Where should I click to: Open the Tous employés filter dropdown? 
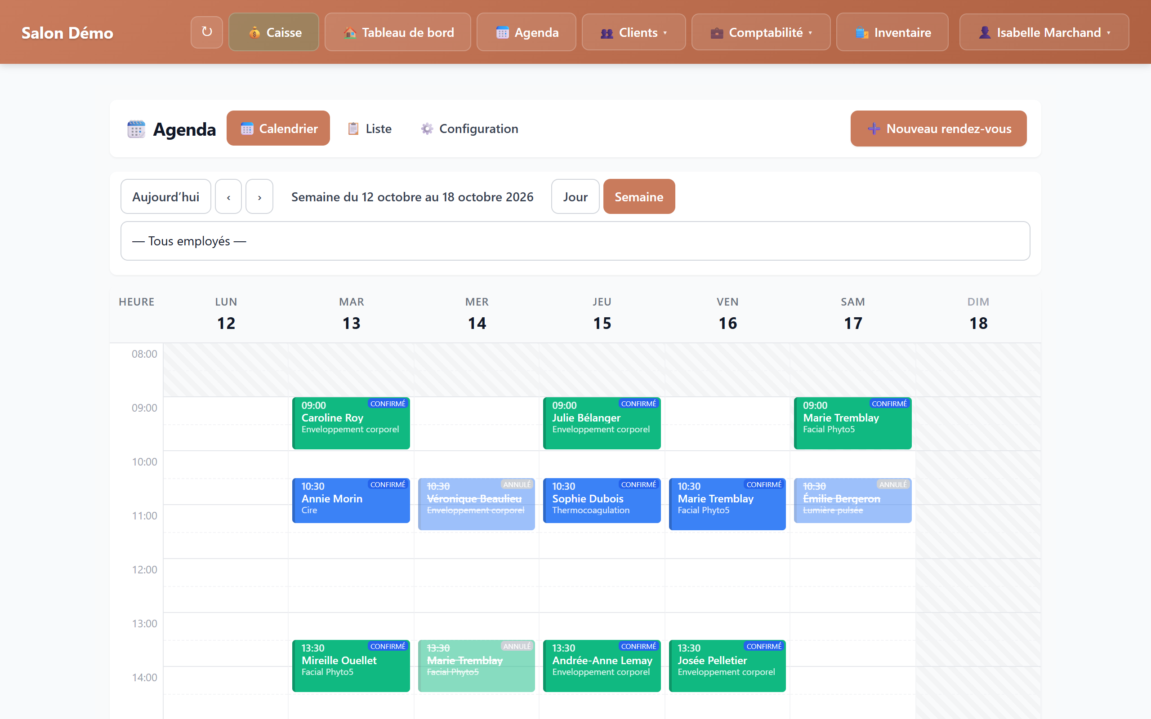click(x=575, y=240)
